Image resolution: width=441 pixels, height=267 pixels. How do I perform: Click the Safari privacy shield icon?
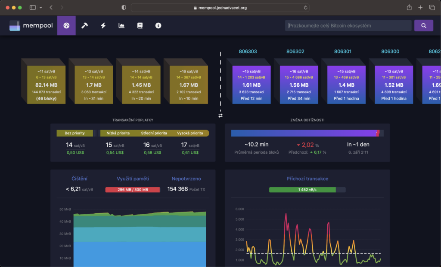[x=124, y=8]
